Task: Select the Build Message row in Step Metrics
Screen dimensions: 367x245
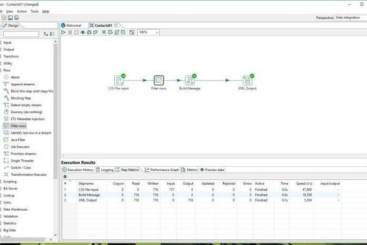Action: pos(201,195)
